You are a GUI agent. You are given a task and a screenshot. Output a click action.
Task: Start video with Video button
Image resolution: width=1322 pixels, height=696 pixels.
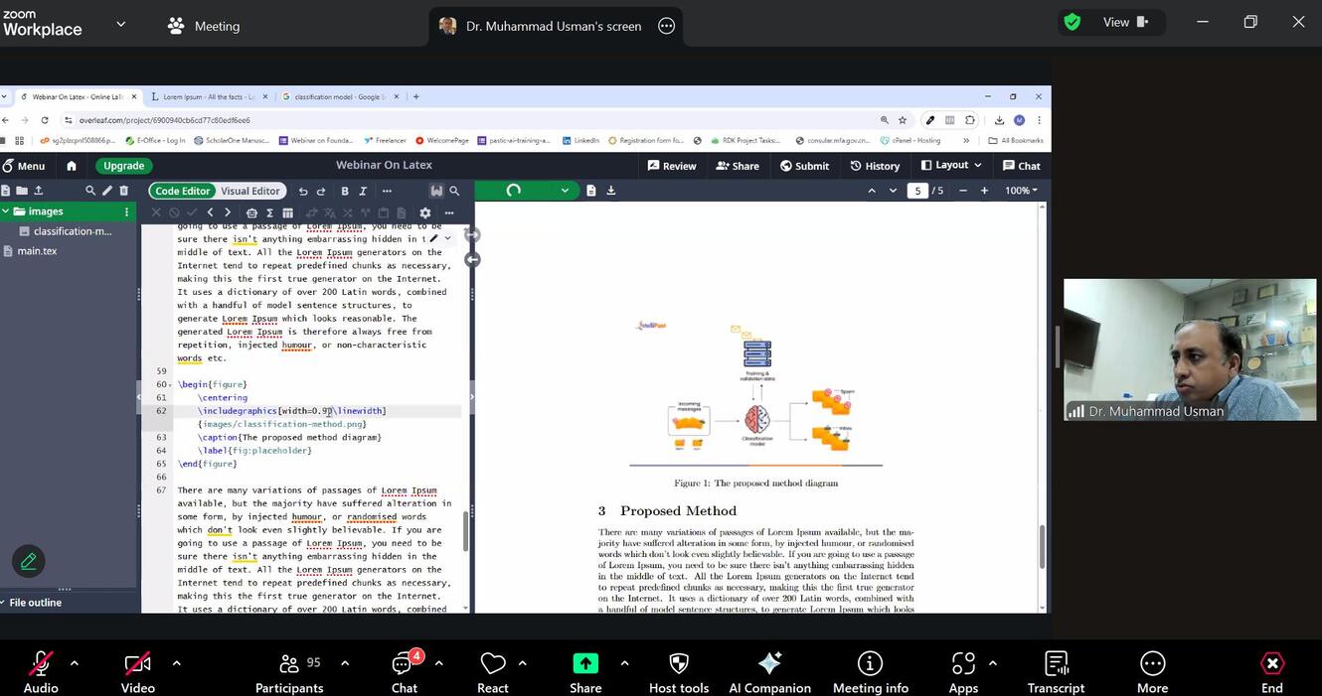pyautogui.click(x=137, y=672)
